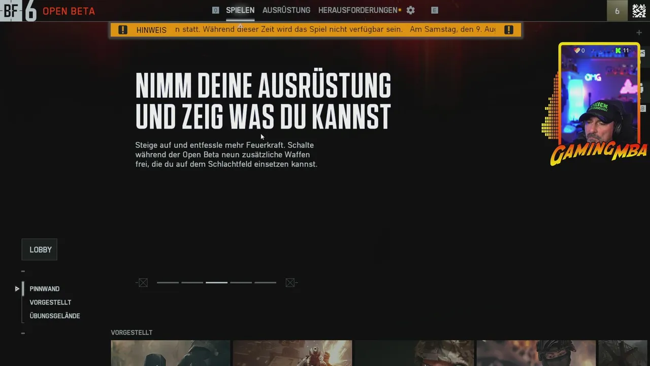Open the second featured card with explosion

[x=292, y=353]
